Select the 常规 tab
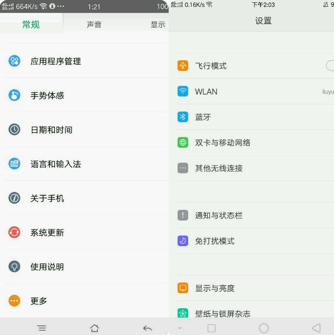The height and width of the screenshot is (335, 334). 31,25
